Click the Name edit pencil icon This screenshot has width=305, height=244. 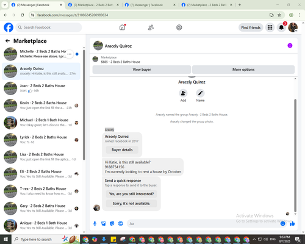tap(200, 93)
